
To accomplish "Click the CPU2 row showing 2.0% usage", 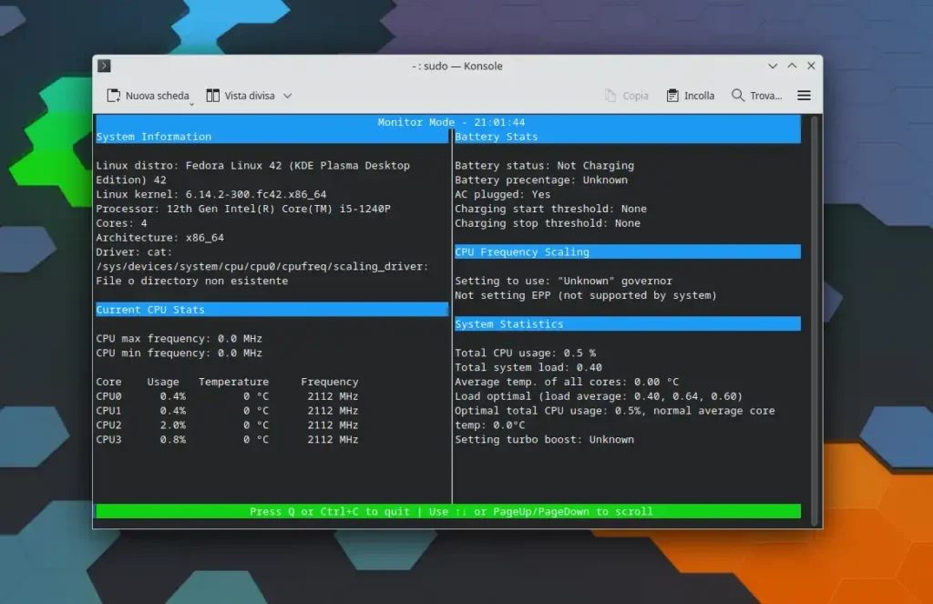I will point(227,425).
